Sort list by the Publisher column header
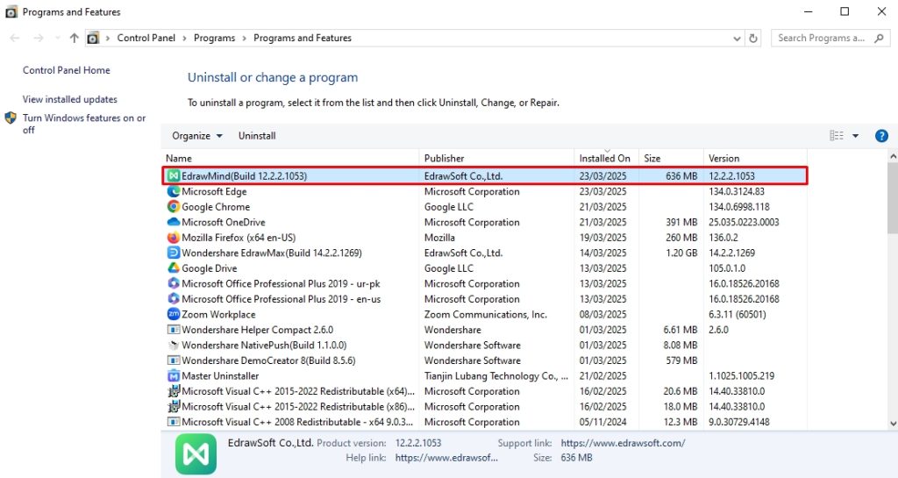Screen dimensions: 898x478 coord(496,158)
